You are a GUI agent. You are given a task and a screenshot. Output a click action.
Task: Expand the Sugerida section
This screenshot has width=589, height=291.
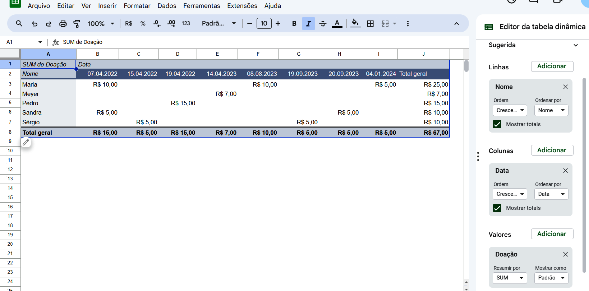coord(575,45)
